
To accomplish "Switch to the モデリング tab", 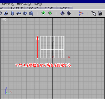I will pos(49,8).
